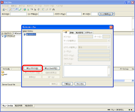Switch to the キューファイル tab
135x112 pixels.
7,106
